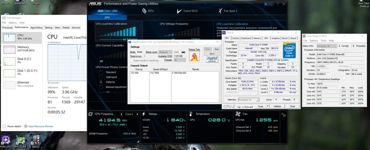
Task: Select the Manual Adjustment power phase option
Action: click(x=101, y=87)
